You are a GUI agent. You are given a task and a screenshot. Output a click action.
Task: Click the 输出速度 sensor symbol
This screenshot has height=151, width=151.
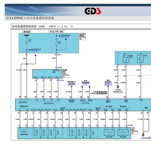tap(123, 132)
